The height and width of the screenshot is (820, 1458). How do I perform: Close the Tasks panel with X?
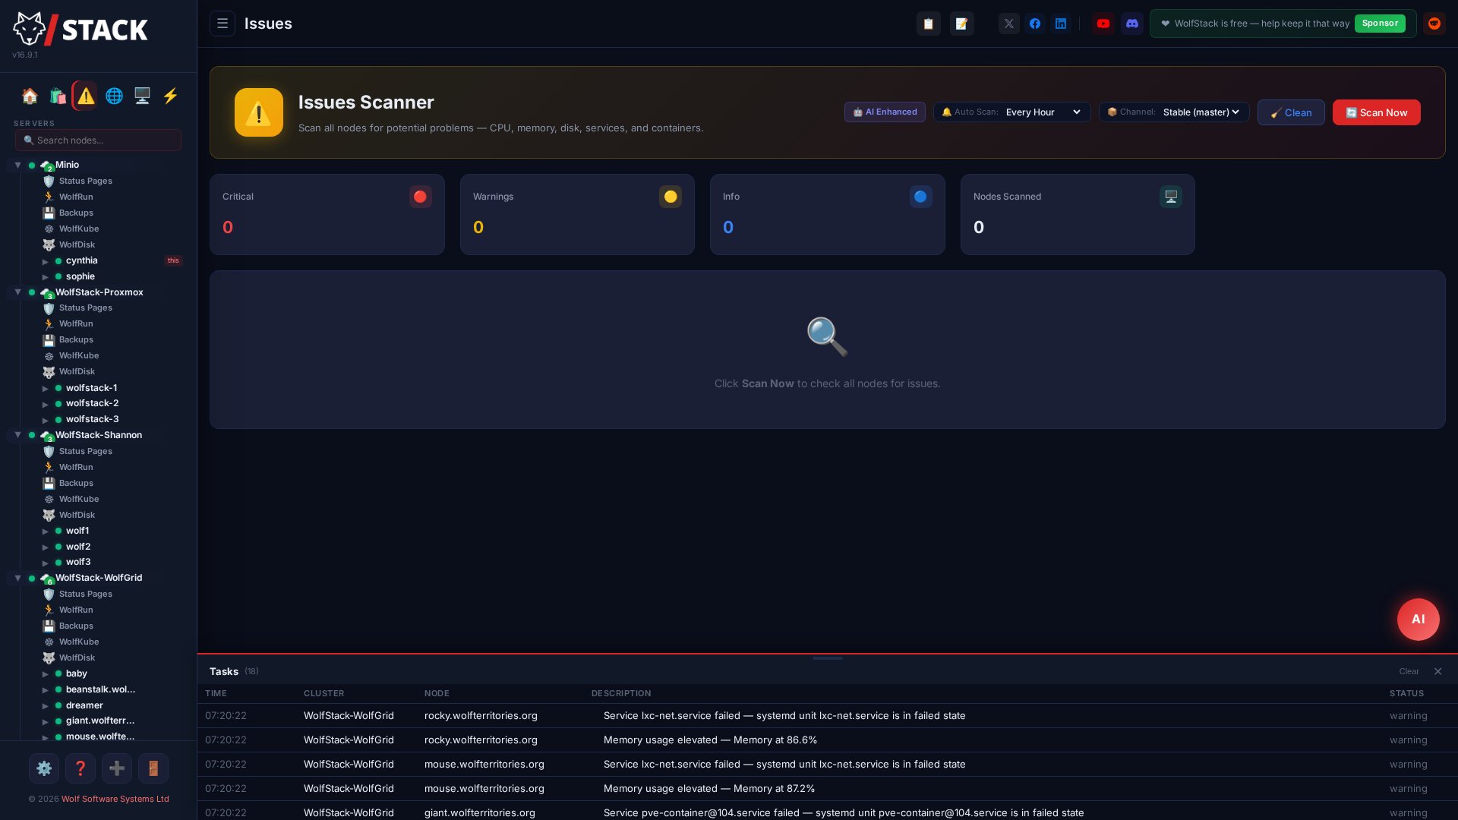[x=1437, y=671]
